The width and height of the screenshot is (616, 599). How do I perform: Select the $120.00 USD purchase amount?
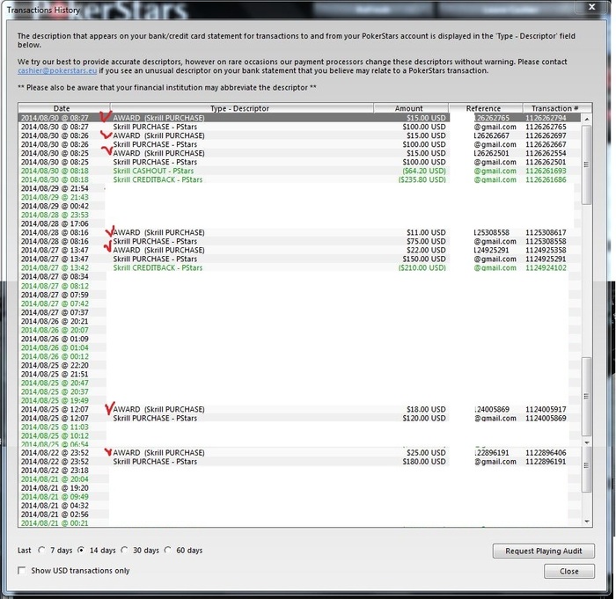click(x=424, y=418)
